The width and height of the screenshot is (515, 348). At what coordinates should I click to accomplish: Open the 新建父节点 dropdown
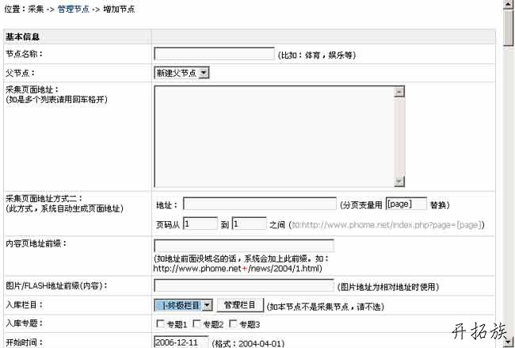tap(181, 73)
